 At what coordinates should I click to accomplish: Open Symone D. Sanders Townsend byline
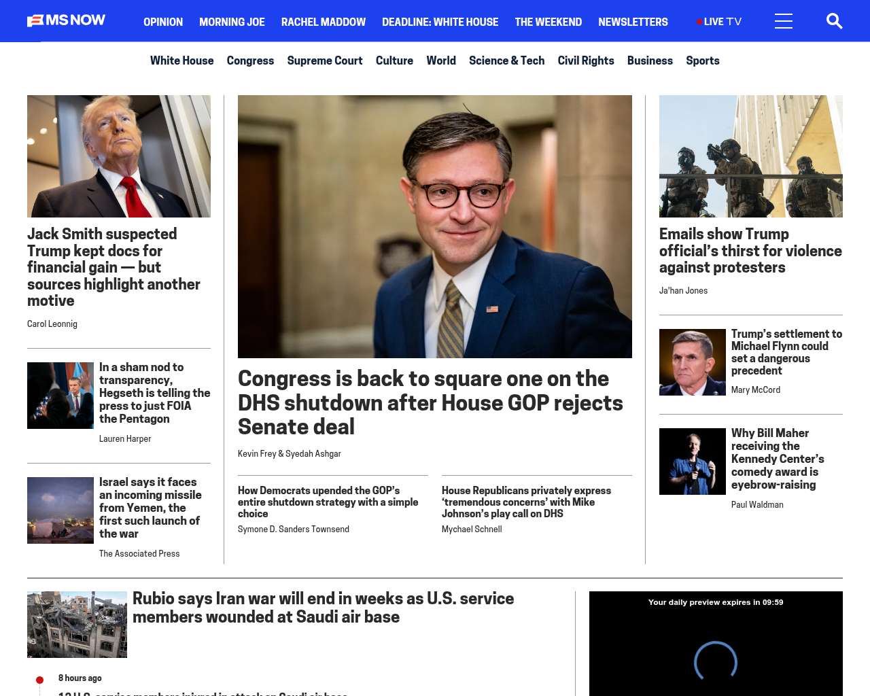click(294, 529)
